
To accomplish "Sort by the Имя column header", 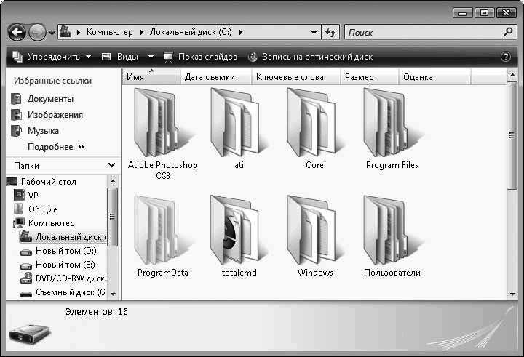I will point(151,77).
